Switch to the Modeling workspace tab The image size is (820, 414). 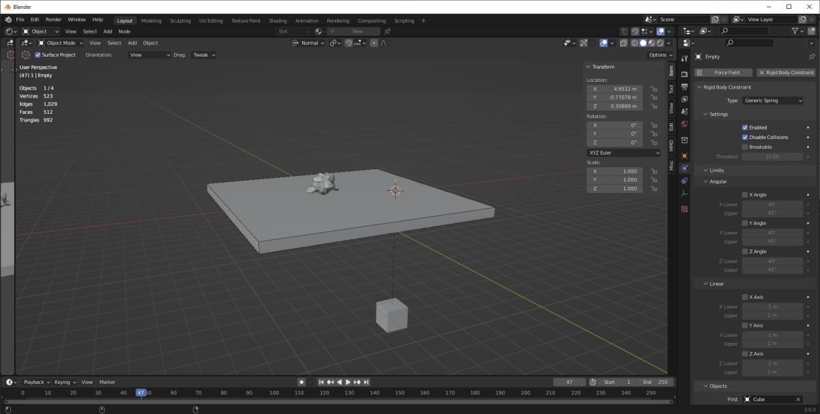151,20
